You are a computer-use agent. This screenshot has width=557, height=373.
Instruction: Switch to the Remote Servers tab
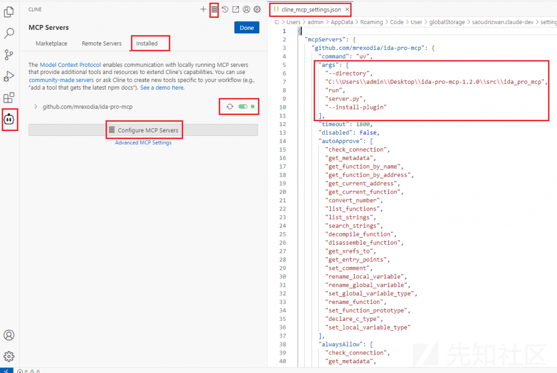tap(102, 43)
